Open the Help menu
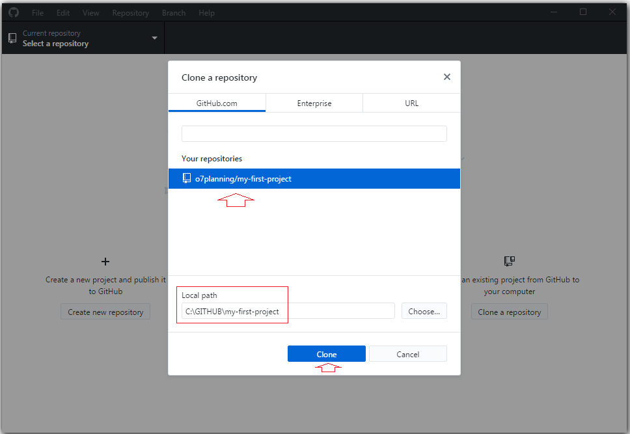Image resolution: width=630 pixels, height=434 pixels. point(206,13)
